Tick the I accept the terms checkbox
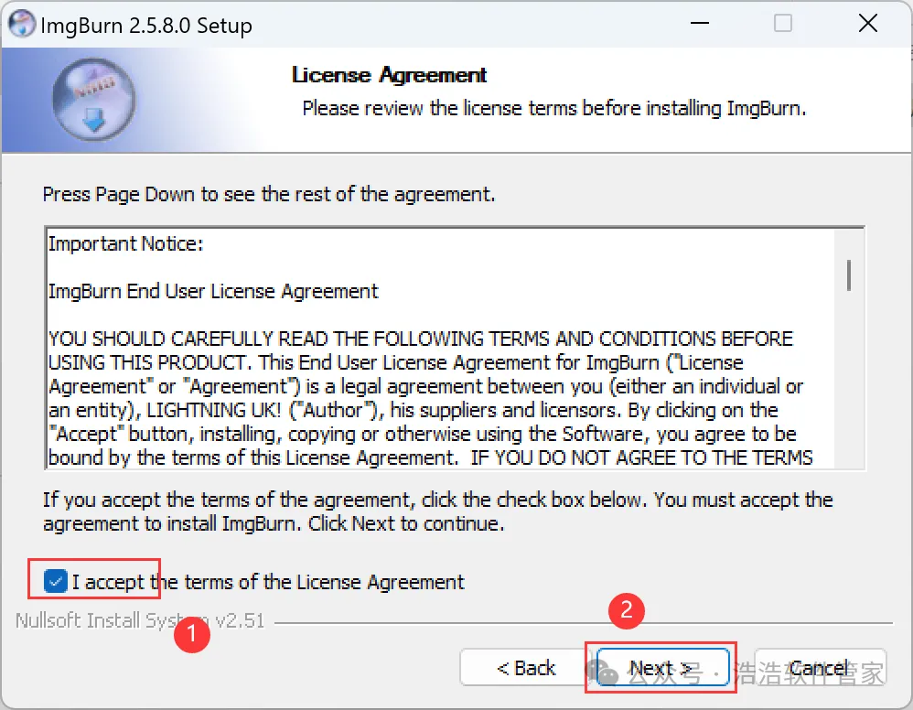The image size is (913, 710). pos(55,581)
